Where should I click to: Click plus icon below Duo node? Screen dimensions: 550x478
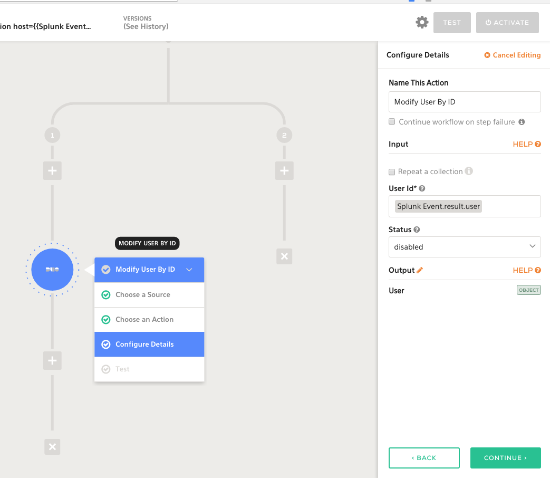52,361
